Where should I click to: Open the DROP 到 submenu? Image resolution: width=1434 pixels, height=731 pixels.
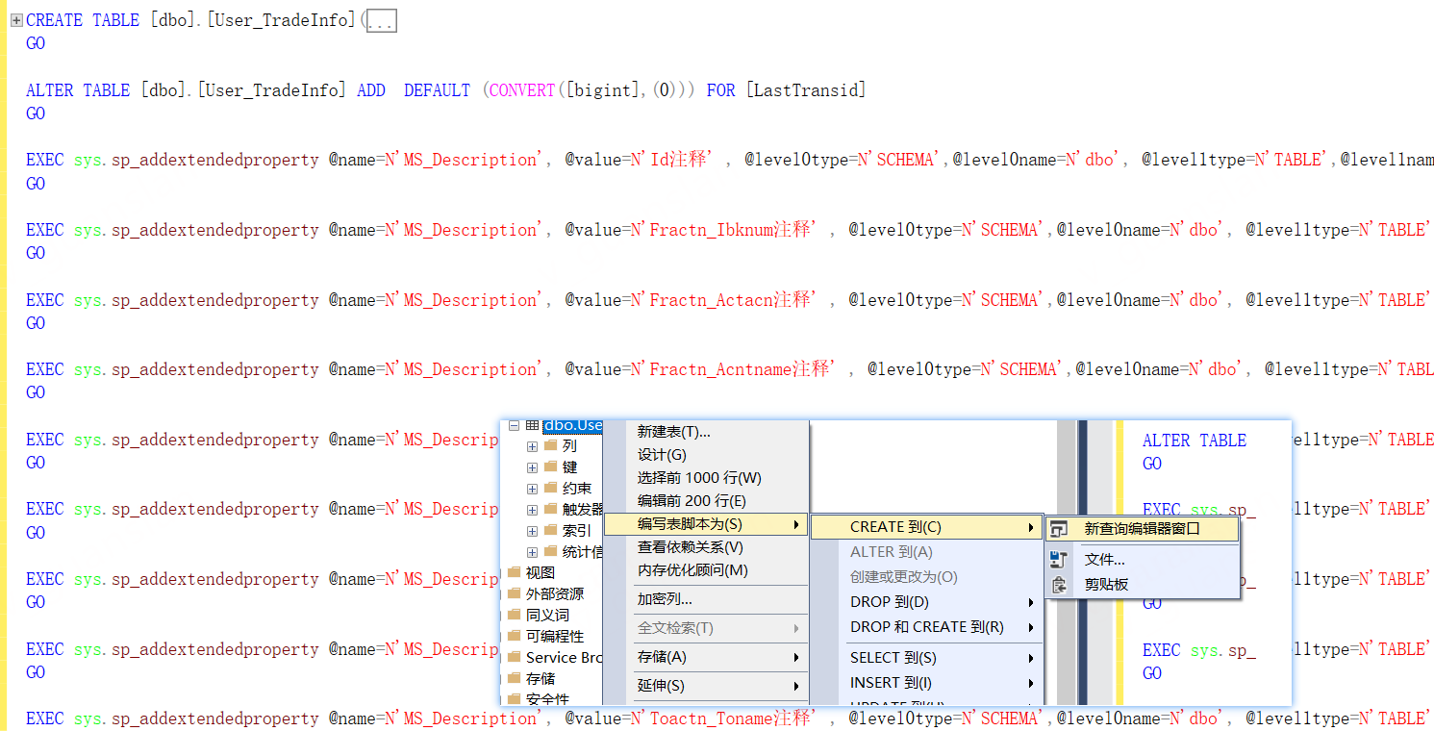tap(890, 602)
